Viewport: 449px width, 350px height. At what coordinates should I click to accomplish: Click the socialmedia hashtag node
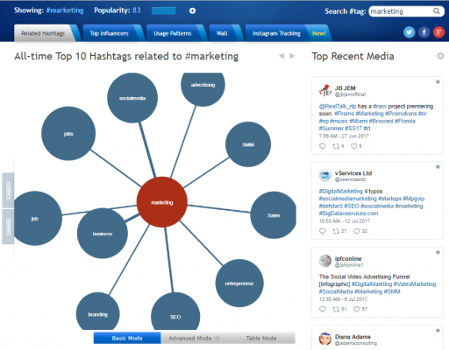tap(132, 98)
